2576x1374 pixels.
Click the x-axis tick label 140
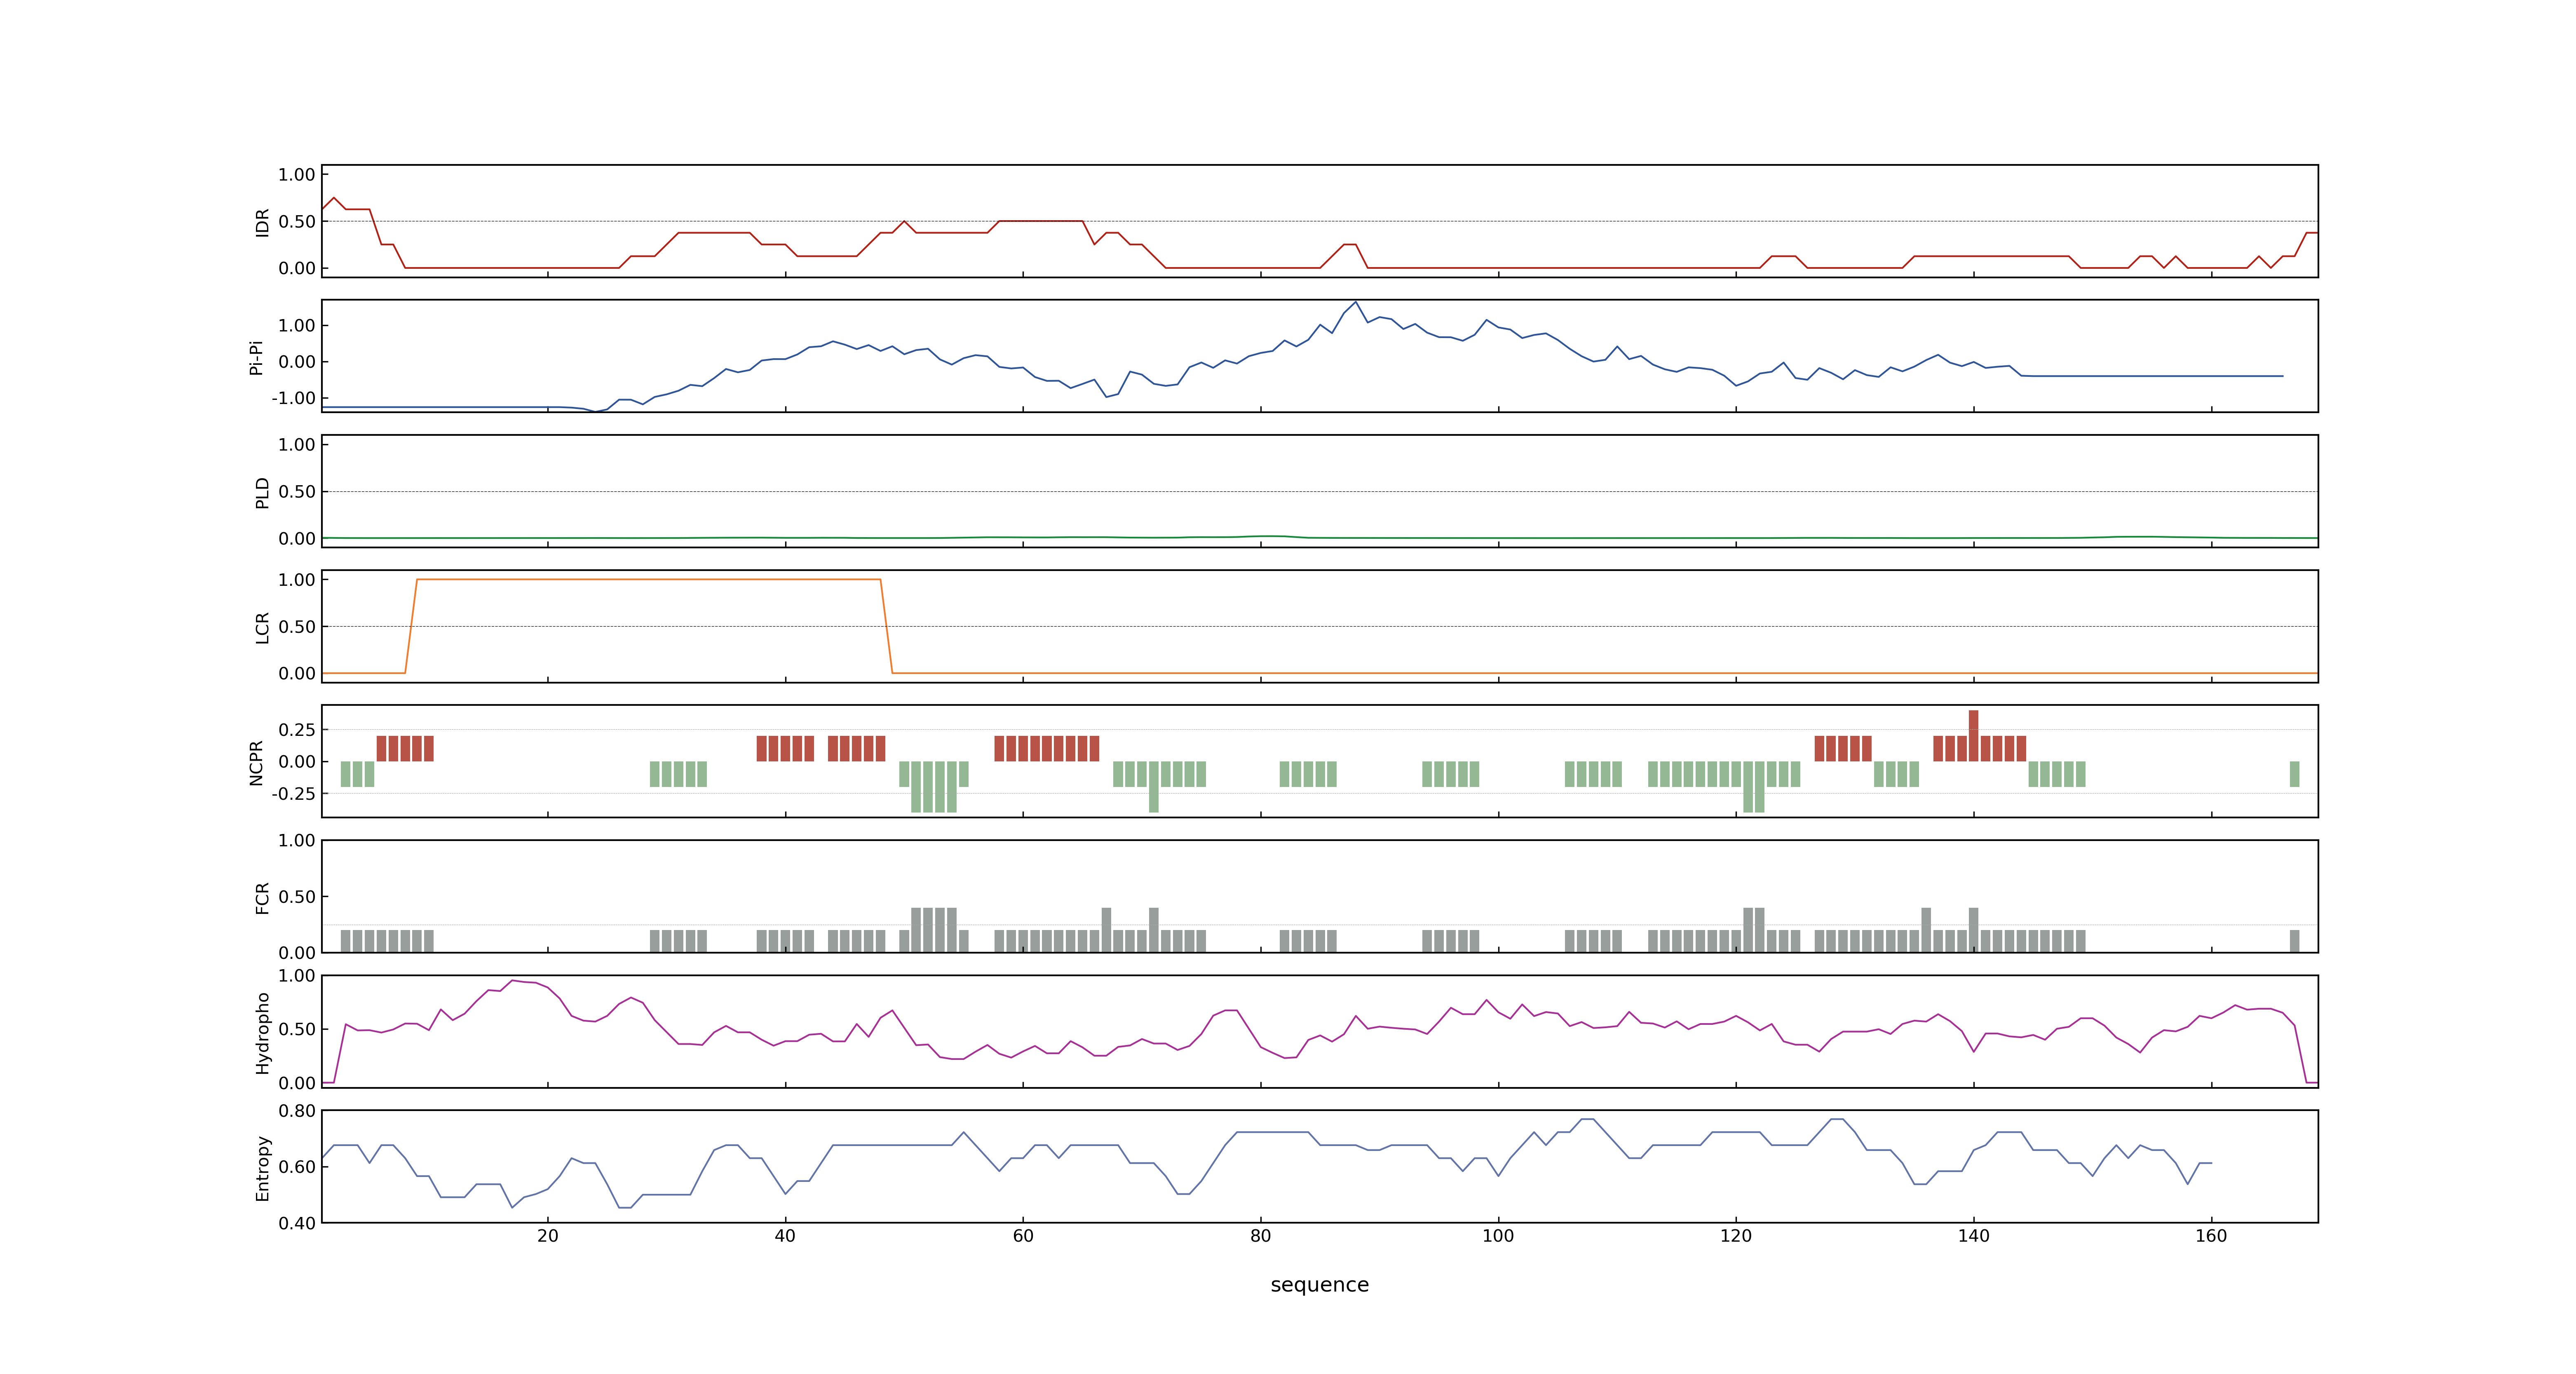point(1974,1236)
